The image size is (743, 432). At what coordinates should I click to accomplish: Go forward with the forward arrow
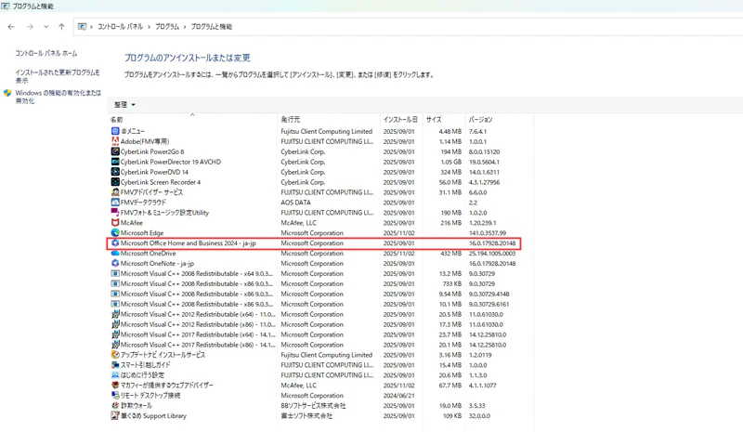[x=30, y=27]
